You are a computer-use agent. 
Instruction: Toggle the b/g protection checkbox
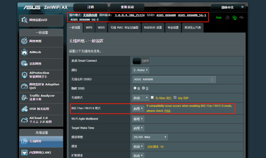(175, 97)
